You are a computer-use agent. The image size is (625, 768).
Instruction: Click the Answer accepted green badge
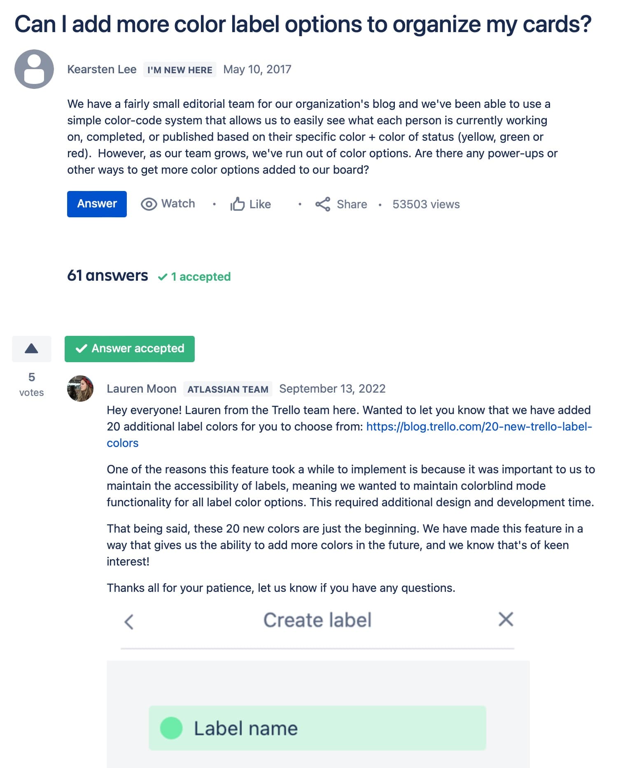pos(130,349)
